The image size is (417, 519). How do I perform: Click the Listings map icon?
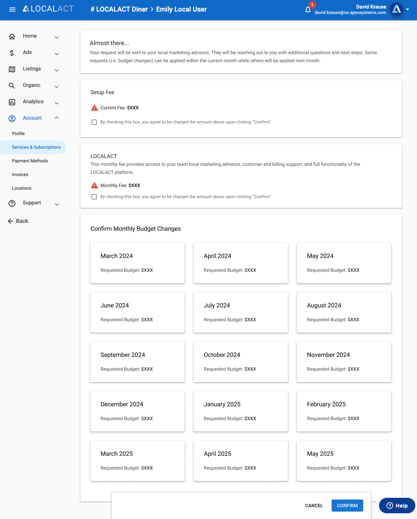point(12,69)
